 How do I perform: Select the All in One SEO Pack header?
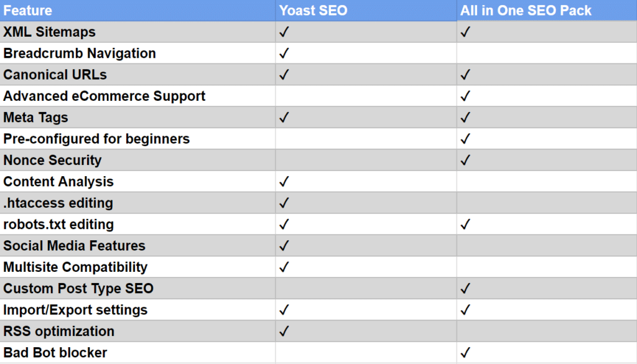526,10
